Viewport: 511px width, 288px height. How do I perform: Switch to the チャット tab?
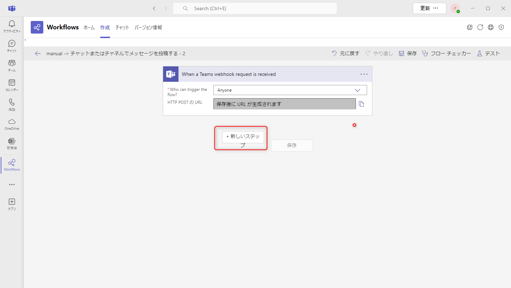(x=122, y=27)
